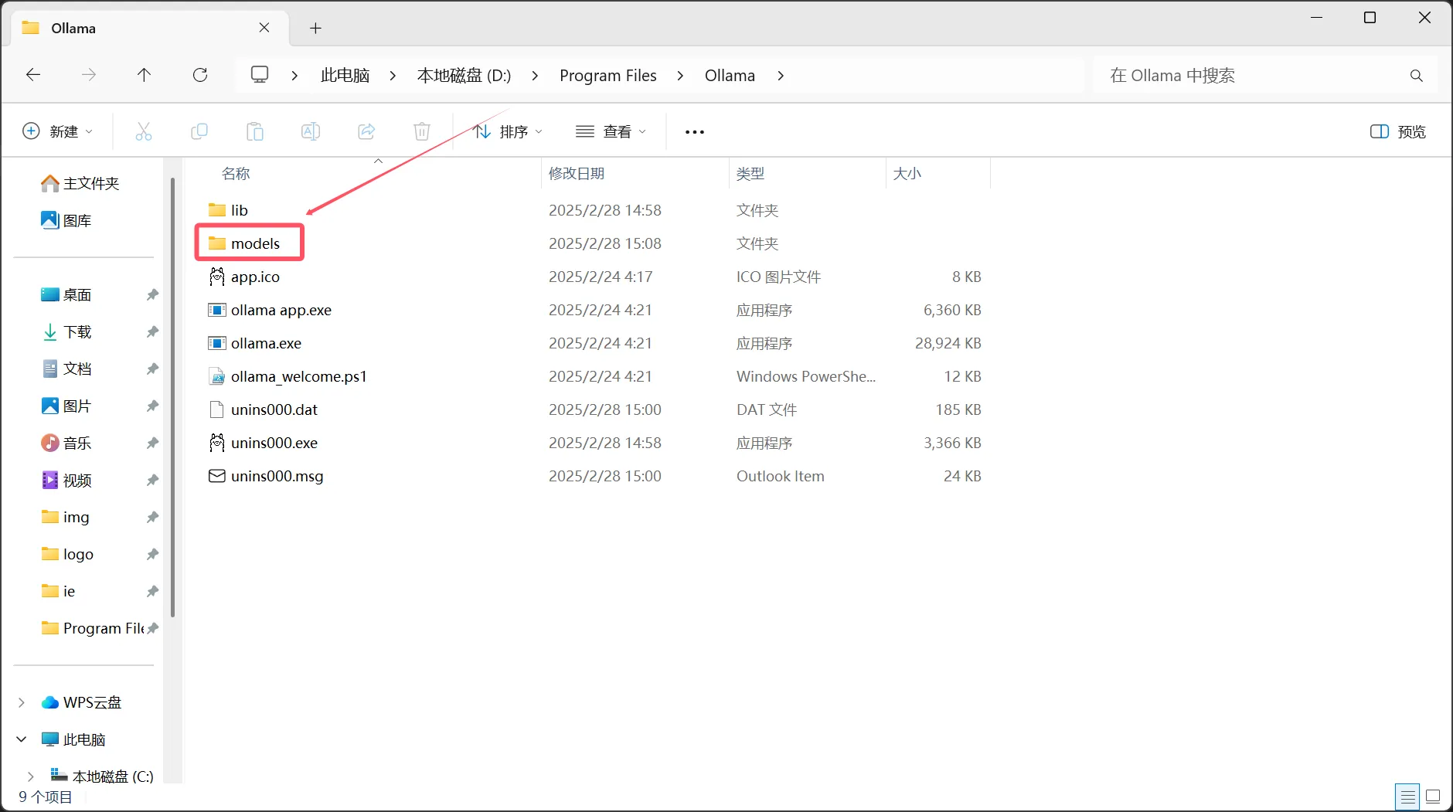The image size is (1453, 812).
Task: Click Program Files breadcrumb
Action: 608,75
